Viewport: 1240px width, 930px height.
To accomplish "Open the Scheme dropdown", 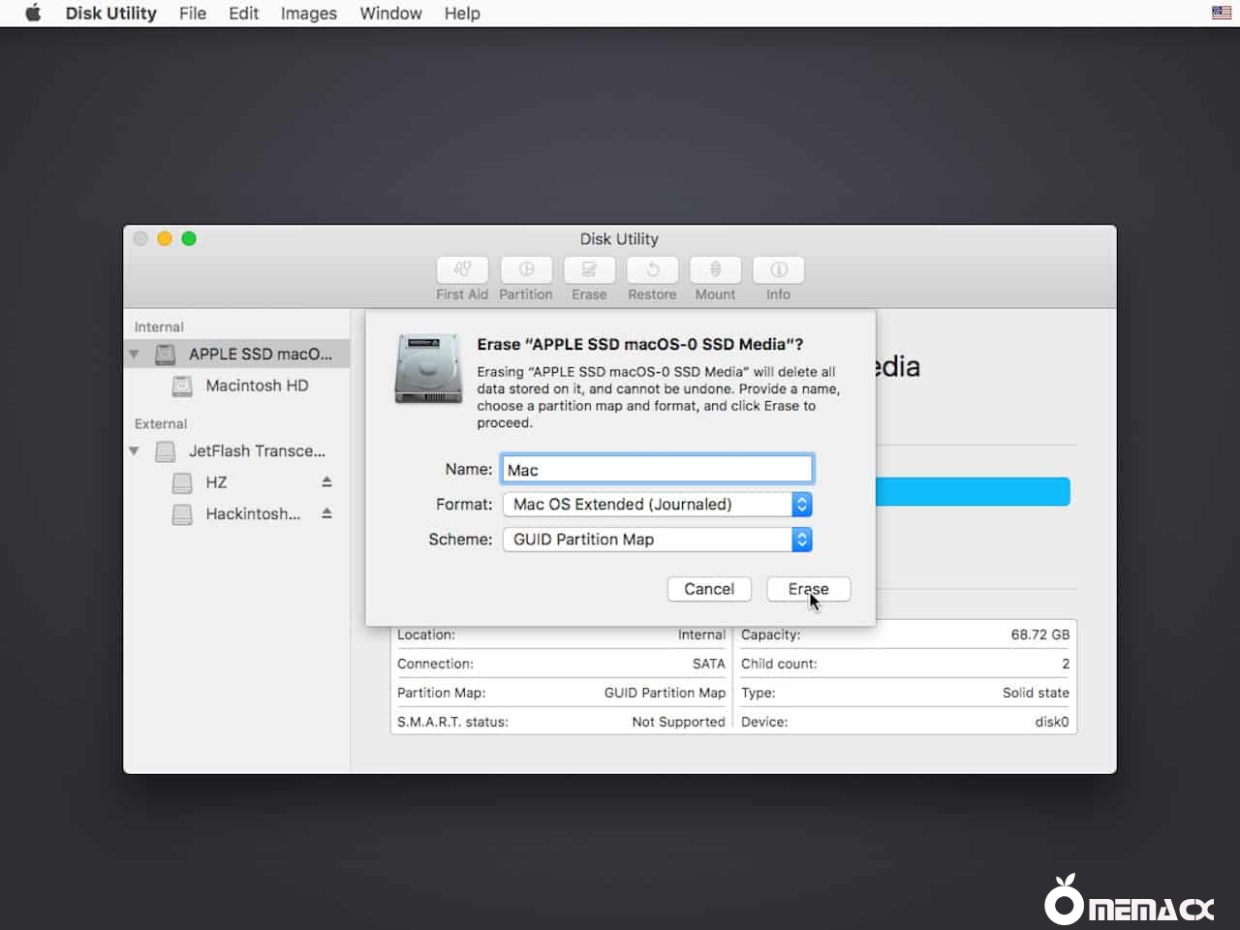I will tap(657, 540).
